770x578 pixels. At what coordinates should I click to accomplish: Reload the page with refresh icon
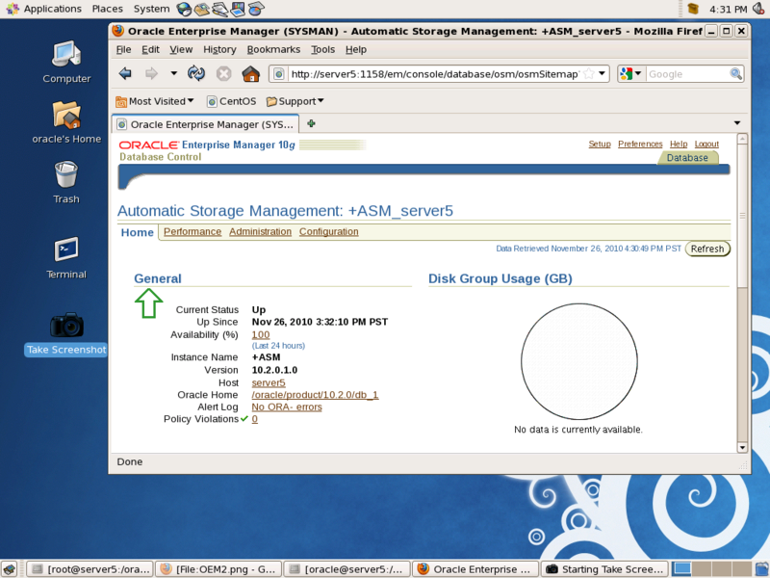tap(196, 74)
